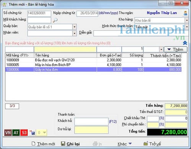Click the In printer icon
The height and width of the screenshot is (149, 191).
pyautogui.click(x=95, y=144)
